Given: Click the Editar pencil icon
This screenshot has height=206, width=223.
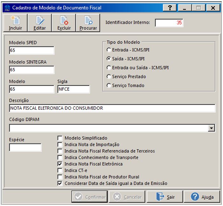Looking at the screenshot, I should tap(39, 23).
